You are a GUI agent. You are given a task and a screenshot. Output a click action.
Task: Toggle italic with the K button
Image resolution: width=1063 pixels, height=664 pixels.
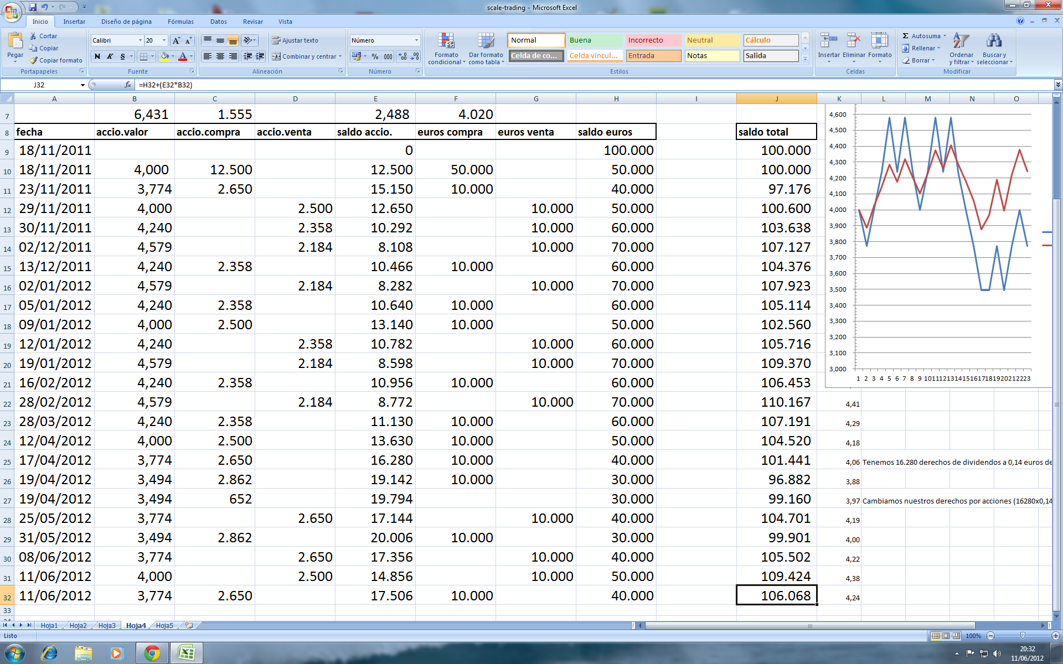pyautogui.click(x=110, y=56)
